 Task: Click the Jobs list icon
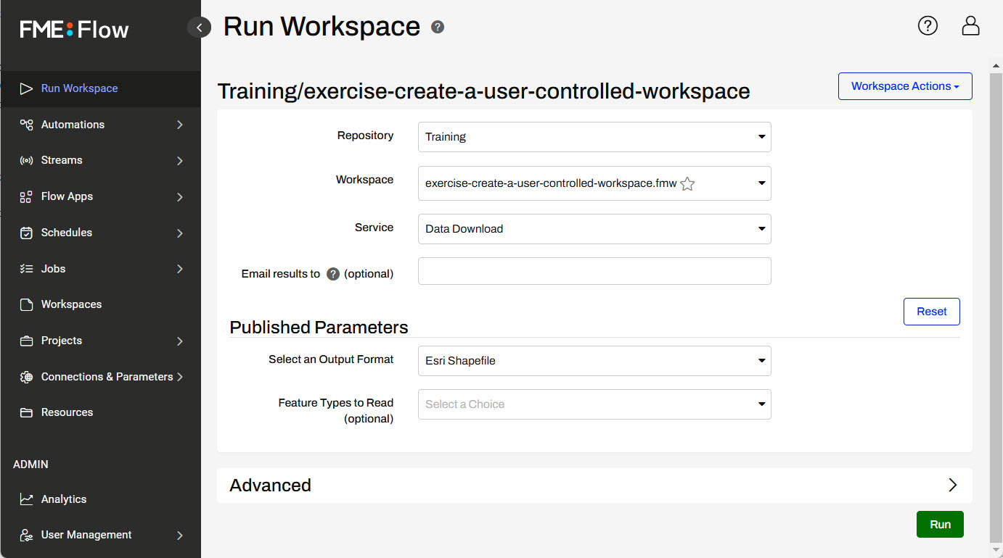pyautogui.click(x=26, y=269)
